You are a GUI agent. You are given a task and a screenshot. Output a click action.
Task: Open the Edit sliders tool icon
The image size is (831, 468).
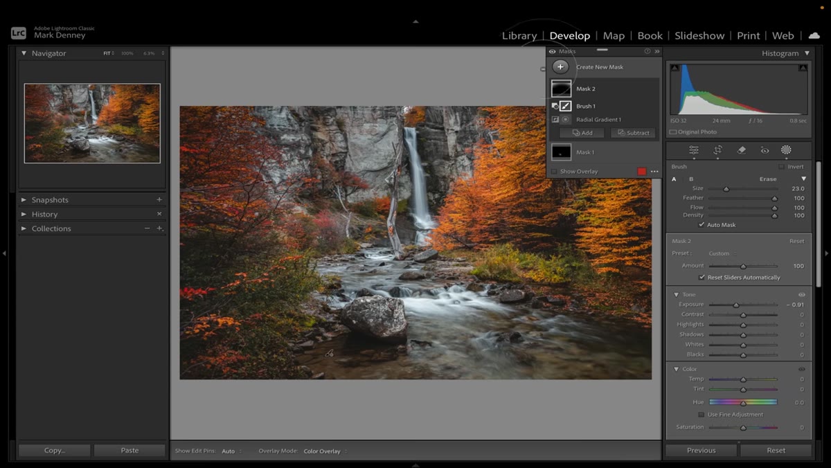(x=693, y=150)
